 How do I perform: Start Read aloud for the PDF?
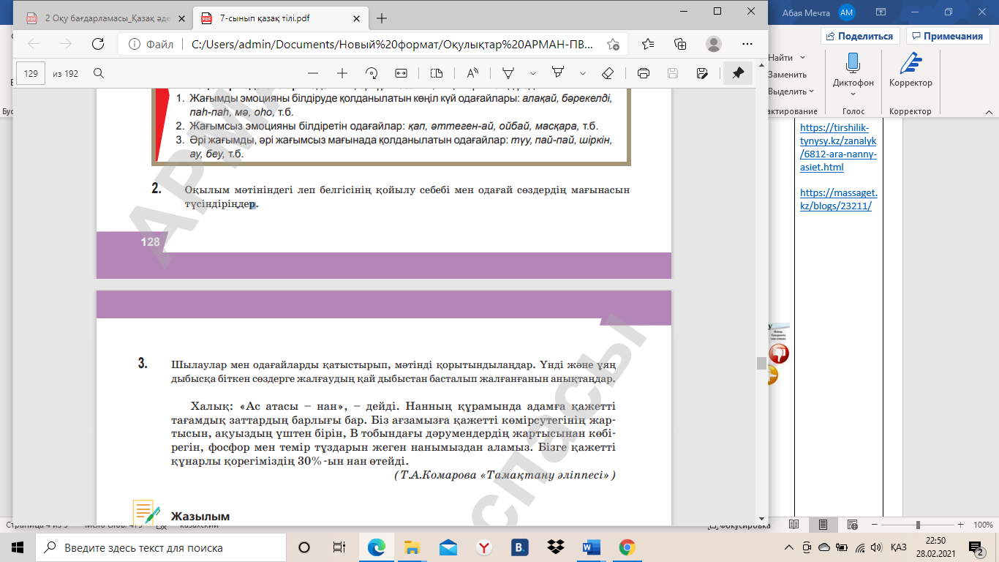coord(472,73)
